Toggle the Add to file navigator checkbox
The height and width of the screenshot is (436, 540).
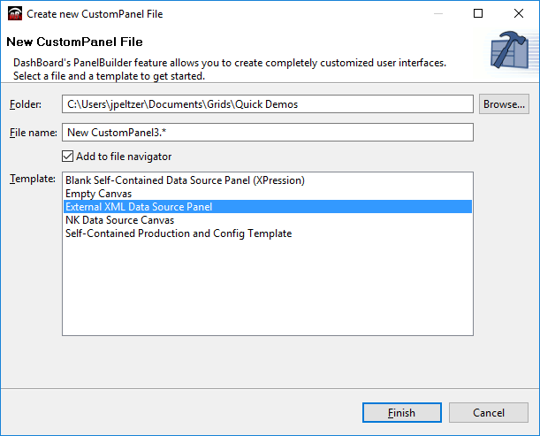(69, 157)
